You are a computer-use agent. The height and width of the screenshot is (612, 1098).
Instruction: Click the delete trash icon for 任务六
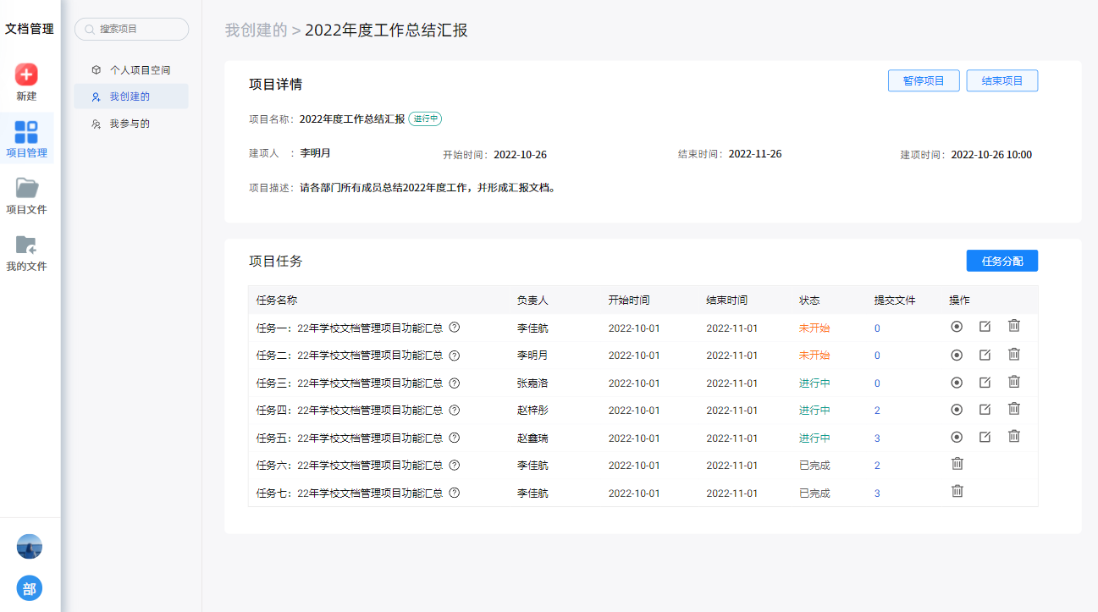coord(957,464)
